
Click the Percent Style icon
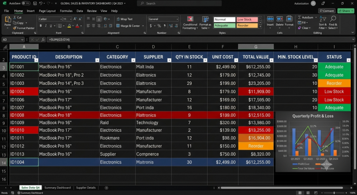point(159,26)
